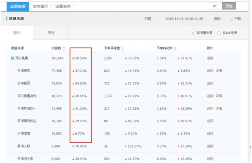
Task: Open 趋势 for the 手淘微淘 row
Action: (210, 134)
